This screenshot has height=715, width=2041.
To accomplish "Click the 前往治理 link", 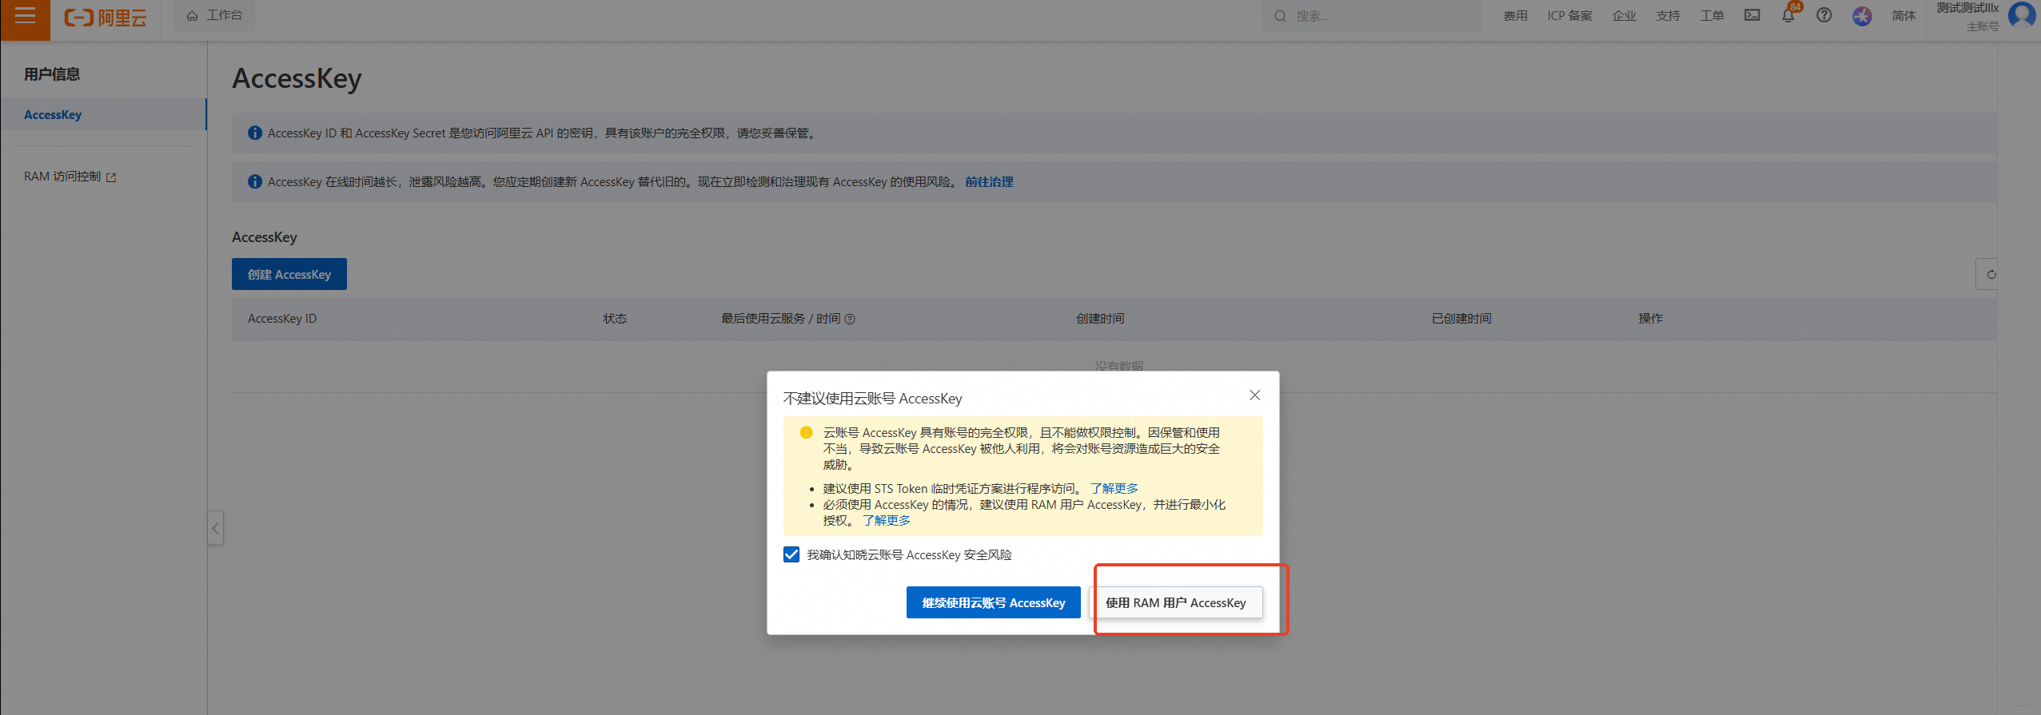I will (989, 182).
